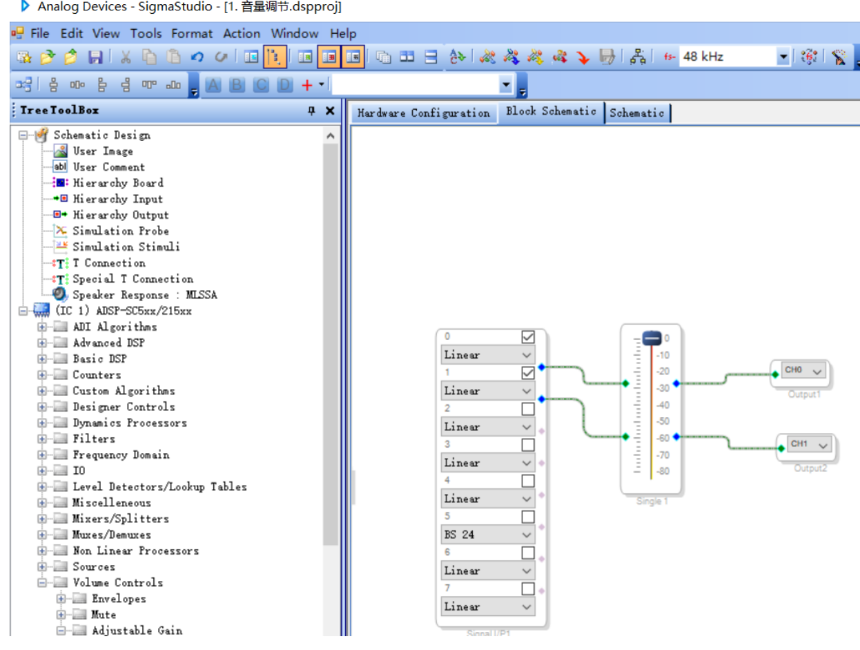
Task: Enable the channel 4 checkbox
Action: pos(528,481)
